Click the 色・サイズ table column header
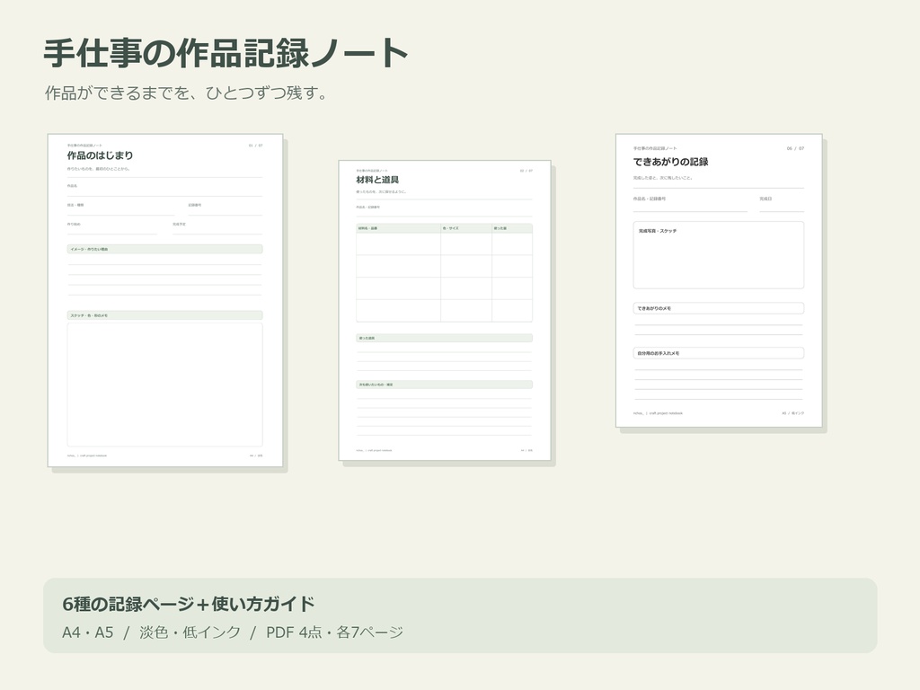920x690 pixels. (466, 228)
